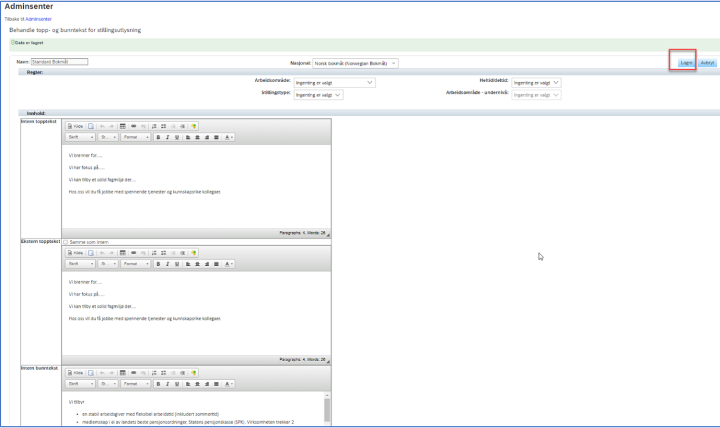Image resolution: width=720 pixels, height=428 pixels.
Task: Click the 'Data er lagret' message
Action: [29, 43]
